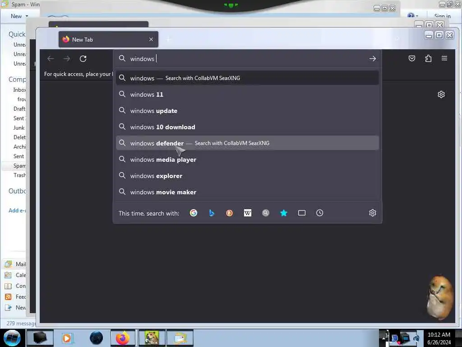Select the New Tab tab
Viewport: 462px width, 347px height.
[108, 39]
